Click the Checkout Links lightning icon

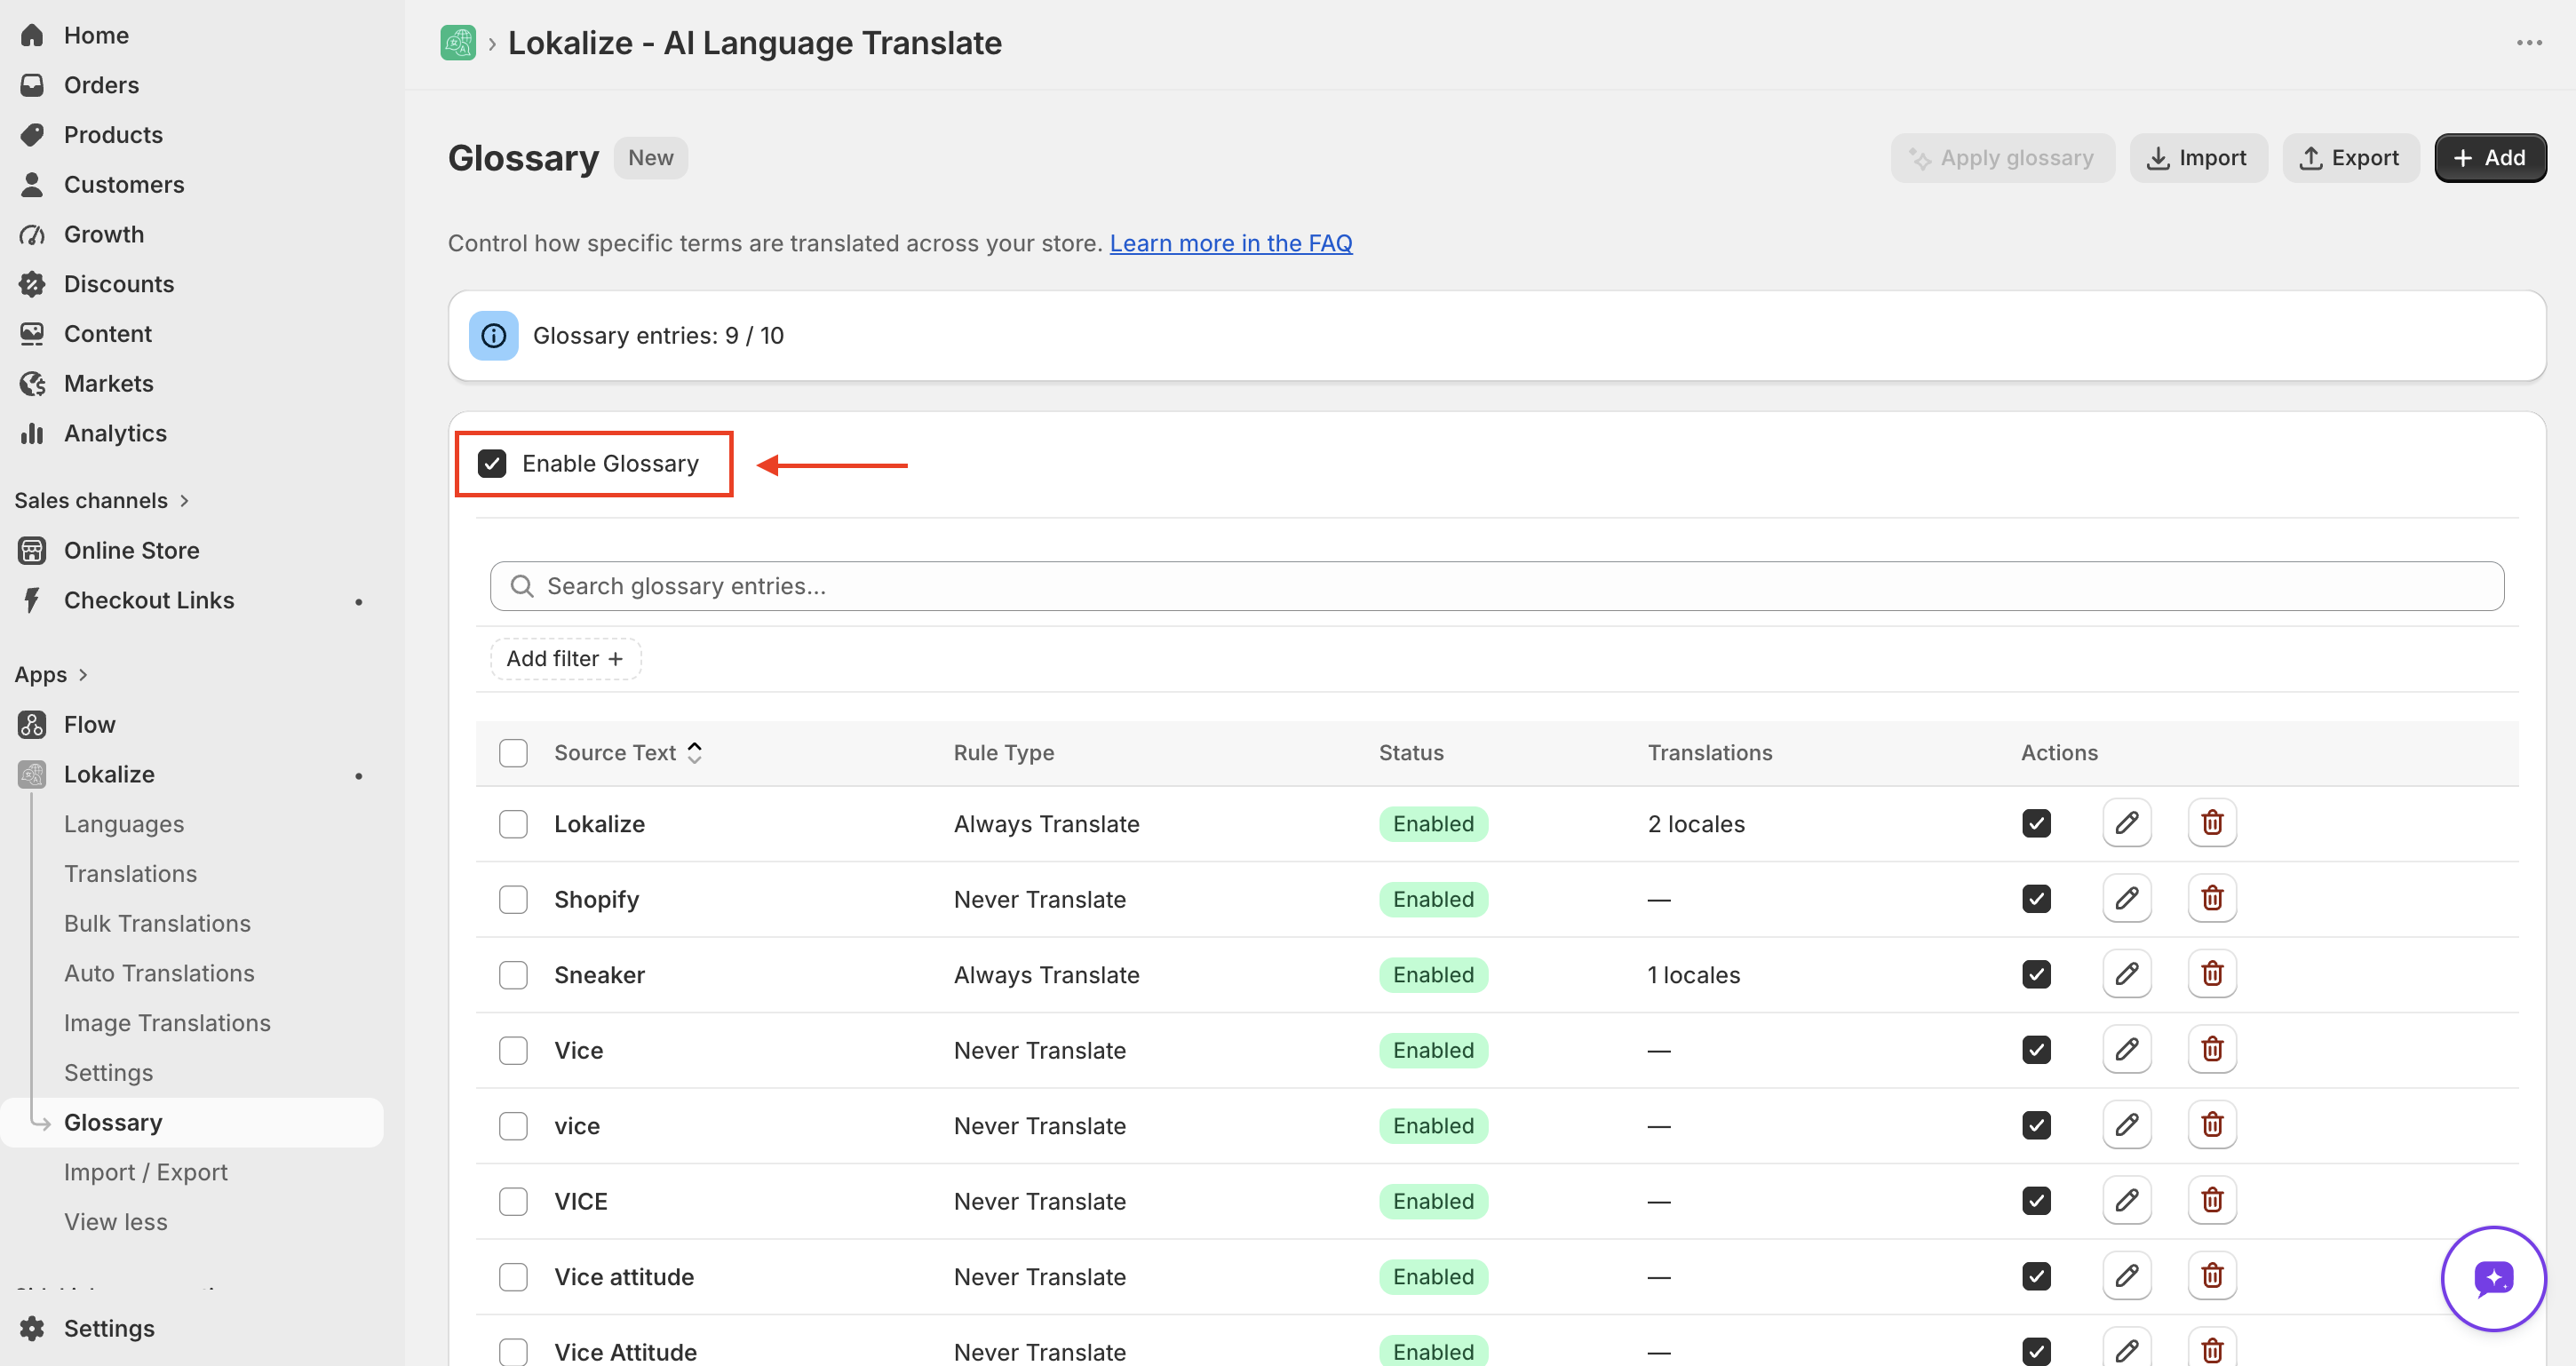pos(32,601)
